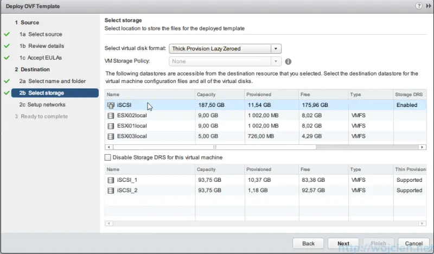This screenshot has width=434, height=254.
Task: Select the iSCSI_1 datastore name
Action: click(x=127, y=180)
